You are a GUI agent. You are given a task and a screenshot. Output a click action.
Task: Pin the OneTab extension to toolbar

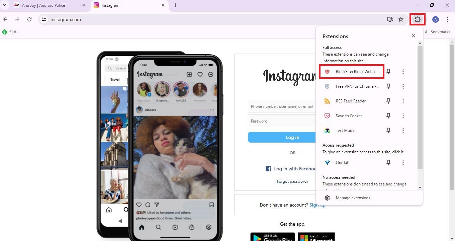pyautogui.click(x=388, y=163)
